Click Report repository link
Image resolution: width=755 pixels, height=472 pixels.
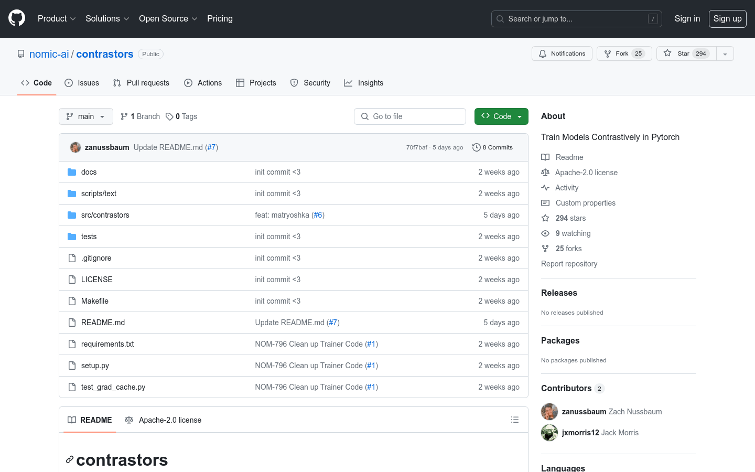click(569, 264)
